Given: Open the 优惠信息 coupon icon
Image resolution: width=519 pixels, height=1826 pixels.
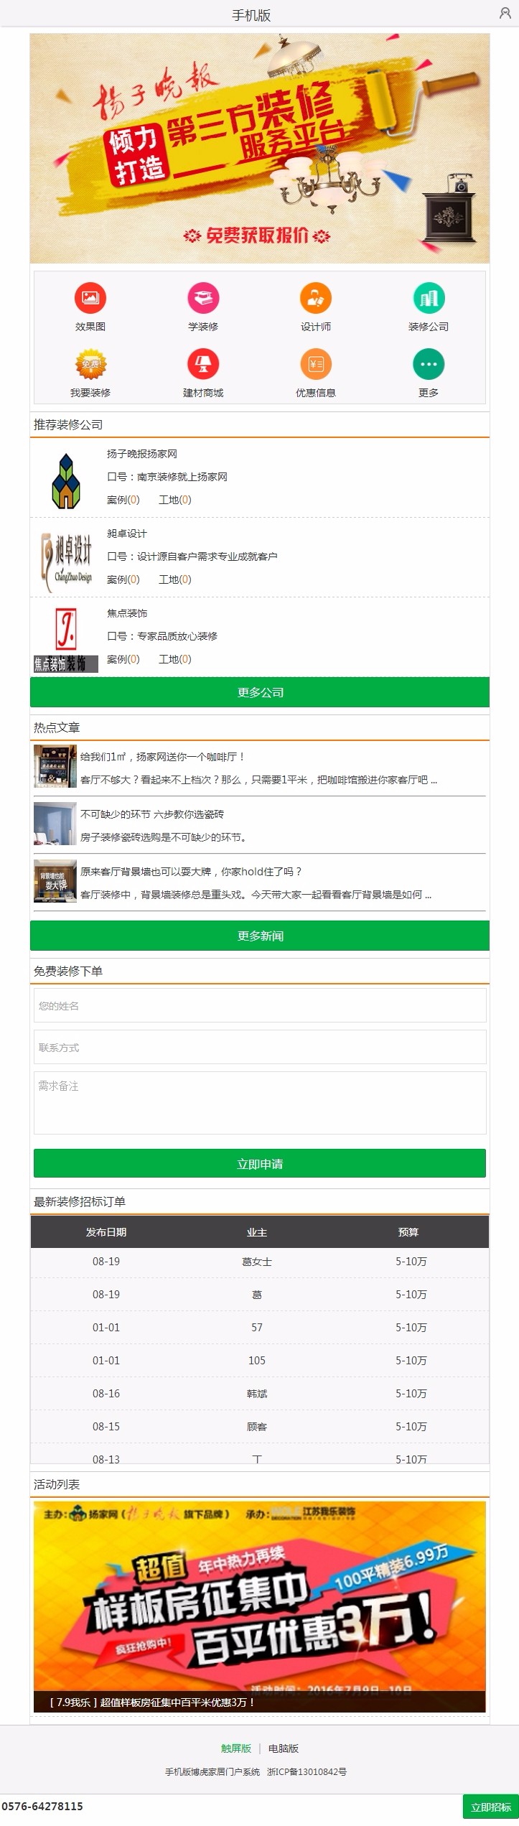Looking at the screenshot, I should (316, 364).
